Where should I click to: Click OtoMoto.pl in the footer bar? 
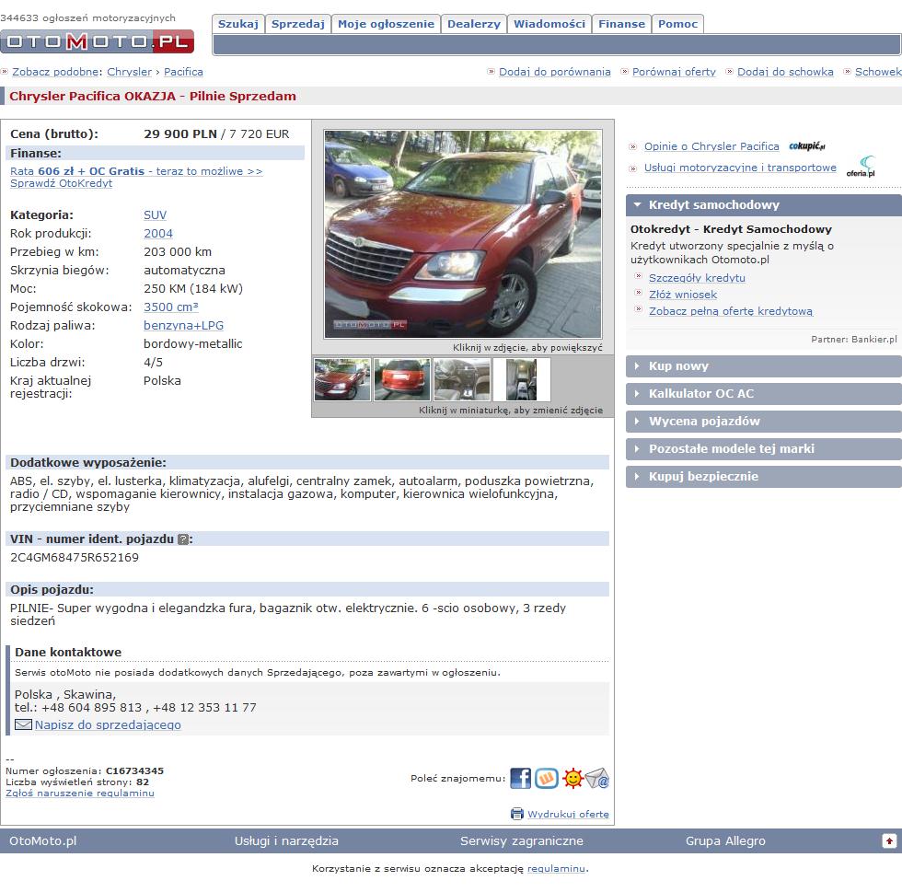pos(43,840)
